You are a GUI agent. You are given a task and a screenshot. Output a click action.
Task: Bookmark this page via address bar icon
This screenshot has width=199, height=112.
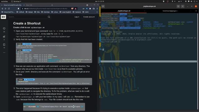[18, 8]
